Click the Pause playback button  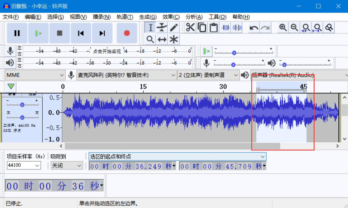pyautogui.click(x=17, y=33)
